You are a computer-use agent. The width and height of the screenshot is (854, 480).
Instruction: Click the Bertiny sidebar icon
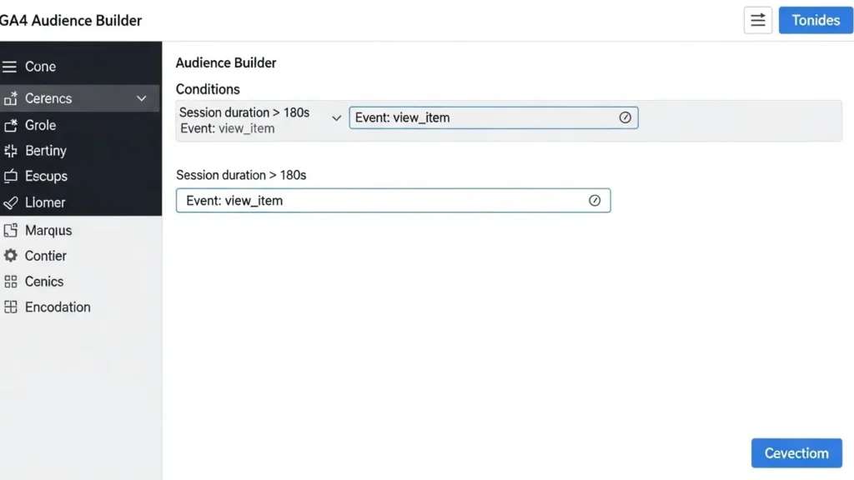pos(10,151)
